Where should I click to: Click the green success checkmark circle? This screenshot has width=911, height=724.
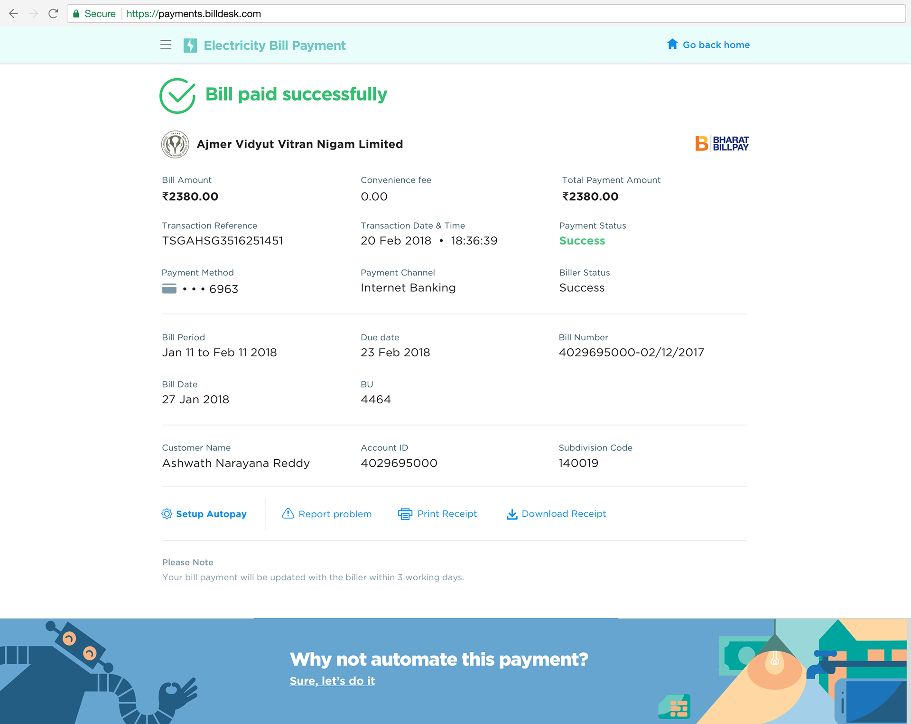177,96
